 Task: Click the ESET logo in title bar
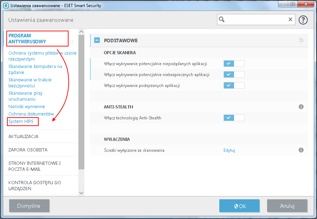pos(6,5)
